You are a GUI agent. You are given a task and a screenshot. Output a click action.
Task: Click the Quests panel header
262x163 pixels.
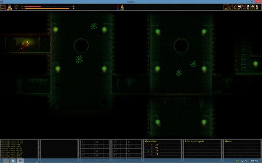[228, 141]
